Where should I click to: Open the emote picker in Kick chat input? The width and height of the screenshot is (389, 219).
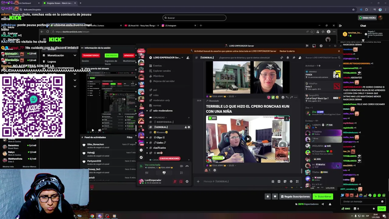tap(382, 201)
